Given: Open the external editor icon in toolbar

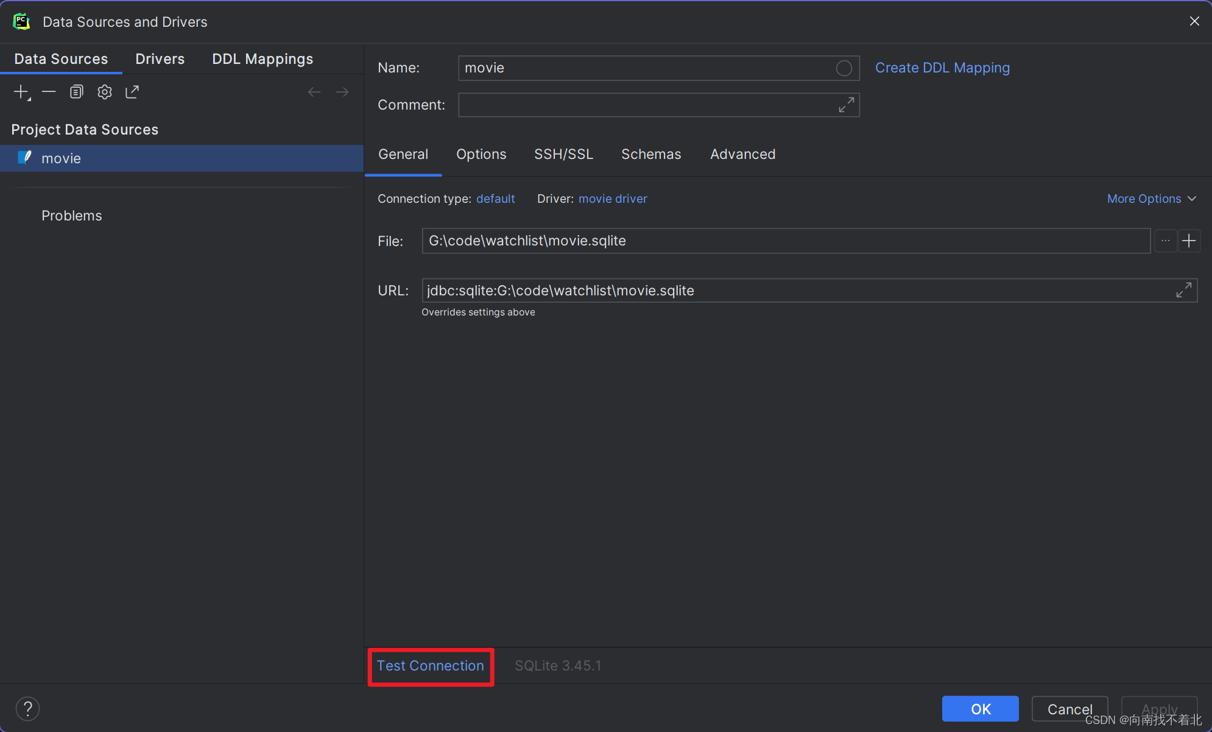Looking at the screenshot, I should pos(132,91).
